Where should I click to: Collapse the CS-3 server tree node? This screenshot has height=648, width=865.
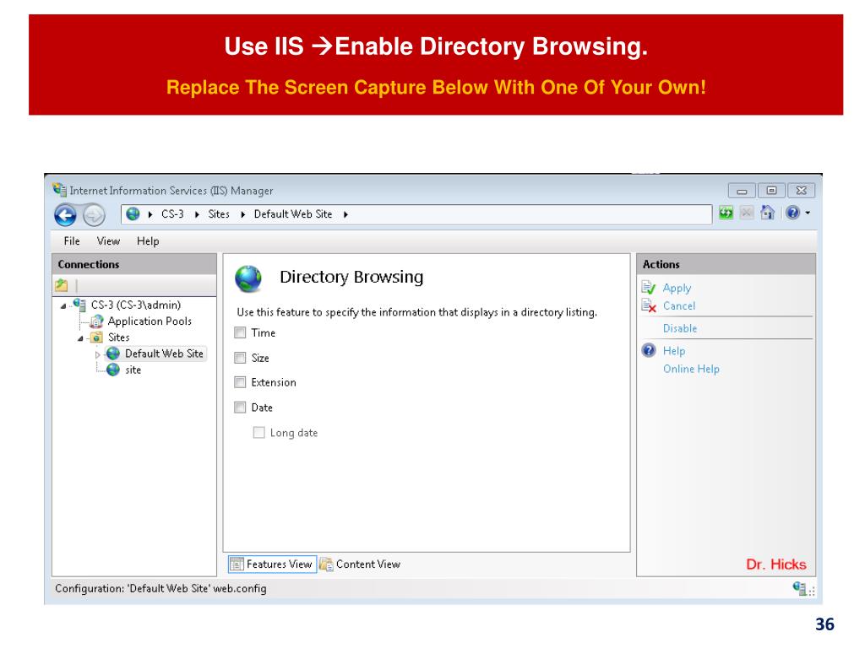click(x=63, y=305)
